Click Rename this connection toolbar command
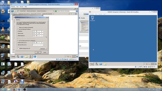 point(47,14)
